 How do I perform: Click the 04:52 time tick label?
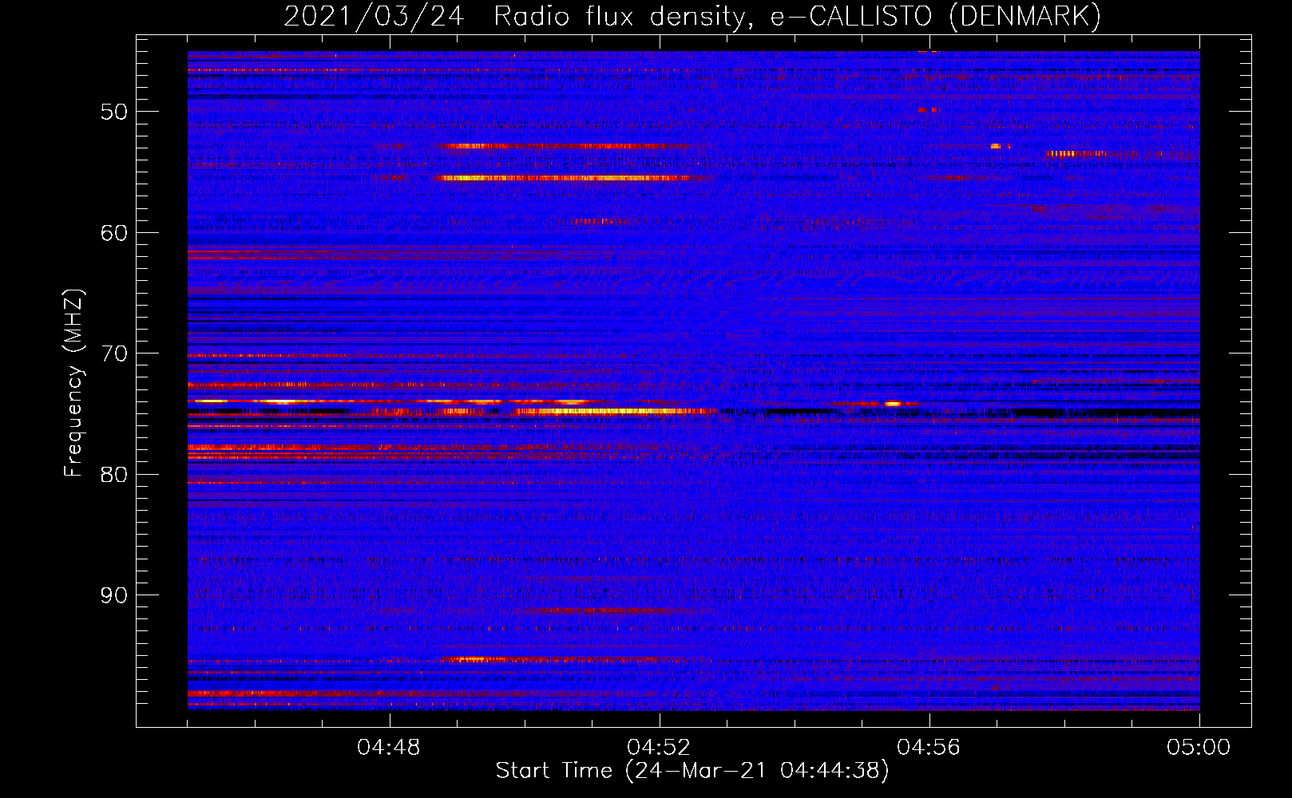click(x=660, y=748)
